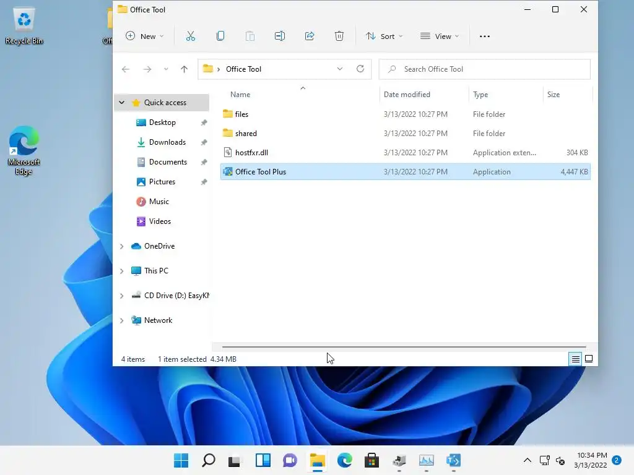
Task: Click Office Tool breadcrumb in address bar
Action: [243, 69]
